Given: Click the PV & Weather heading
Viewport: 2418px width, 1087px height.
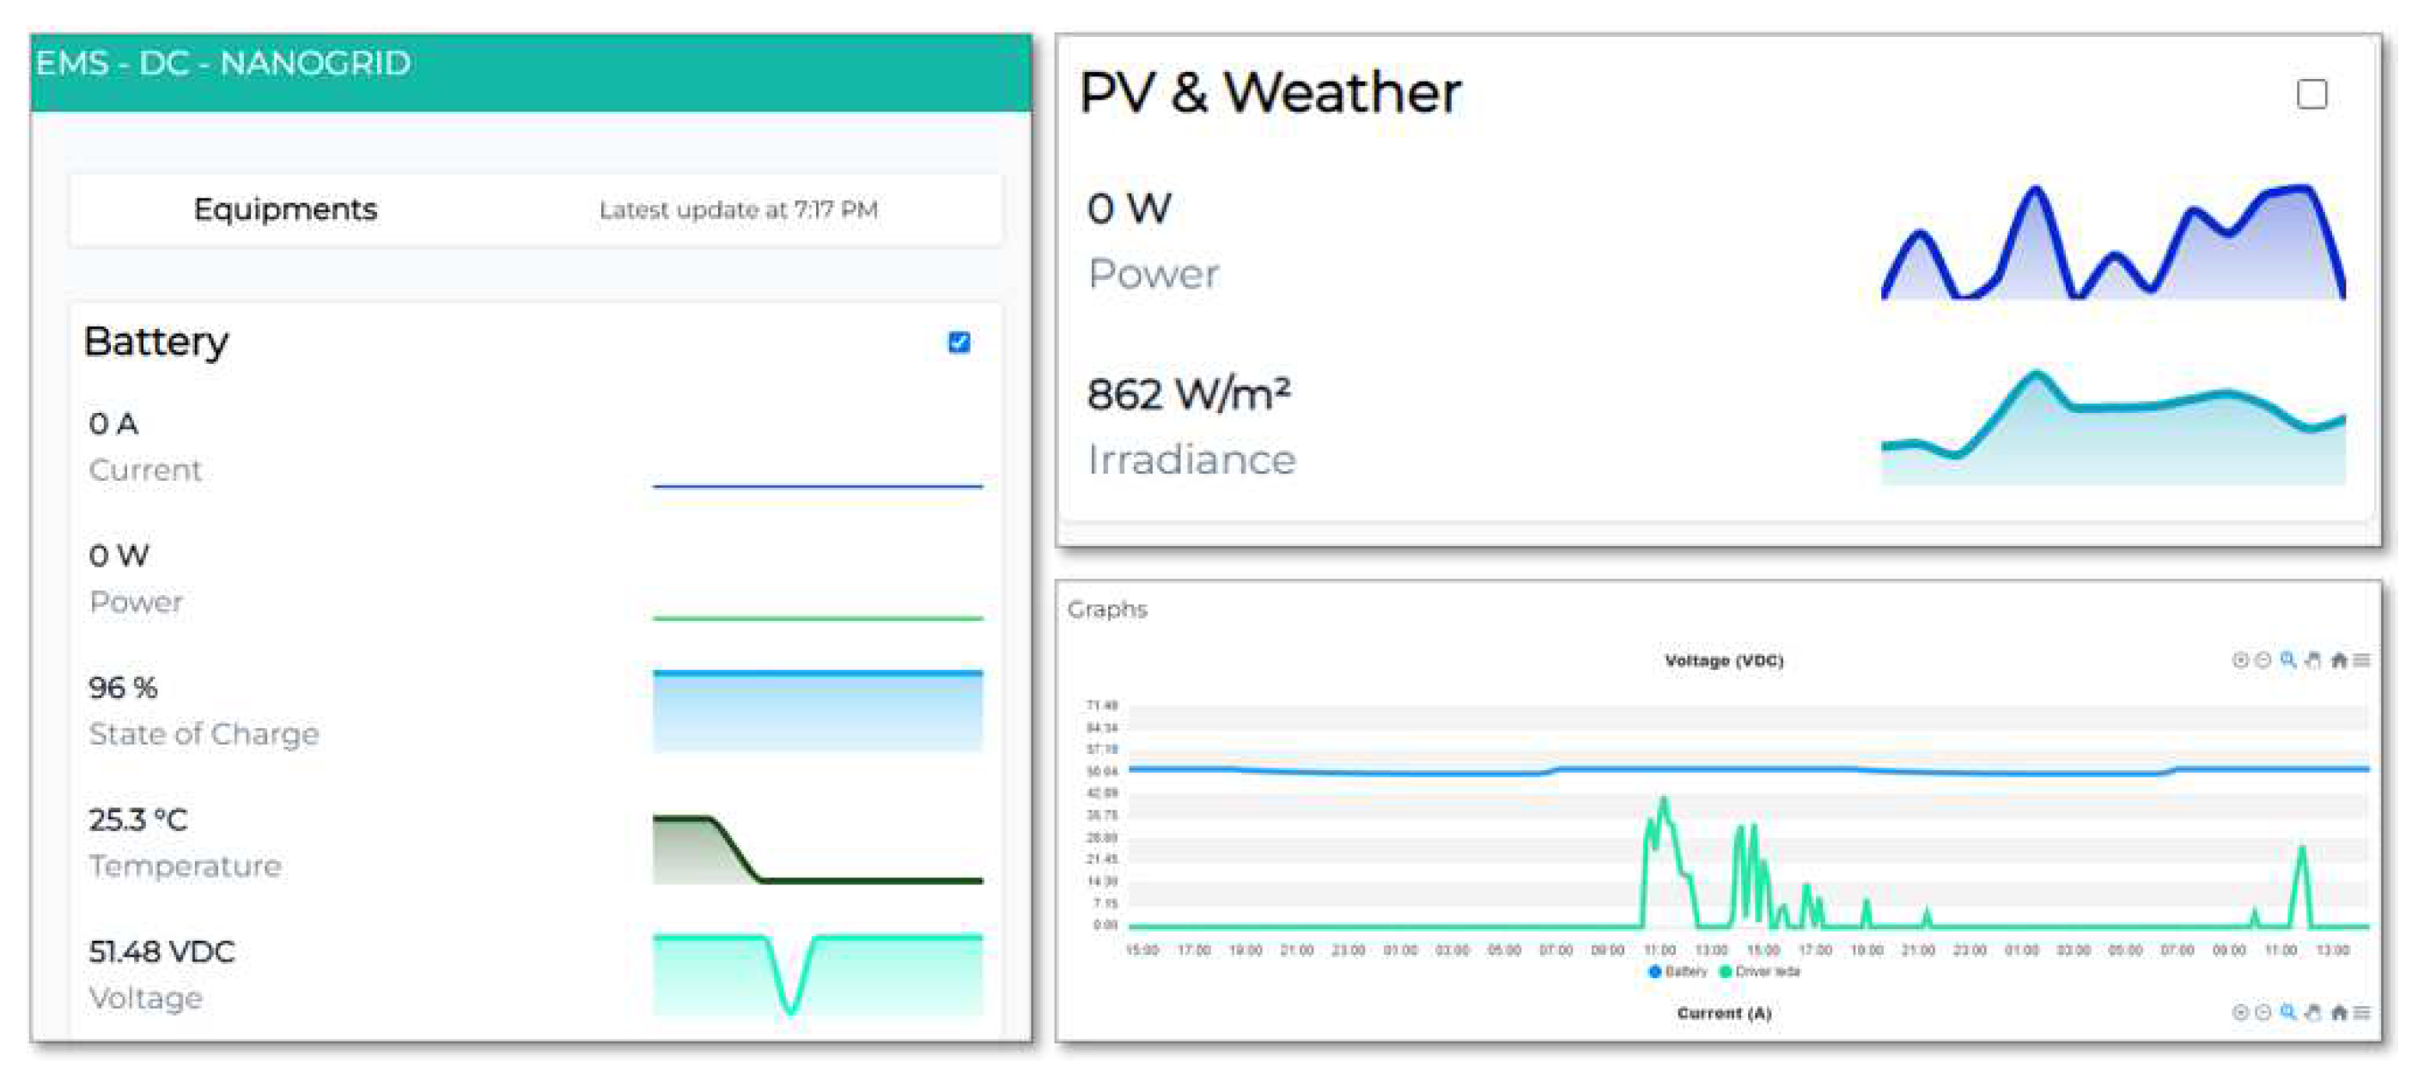Looking at the screenshot, I should pyautogui.click(x=1269, y=93).
